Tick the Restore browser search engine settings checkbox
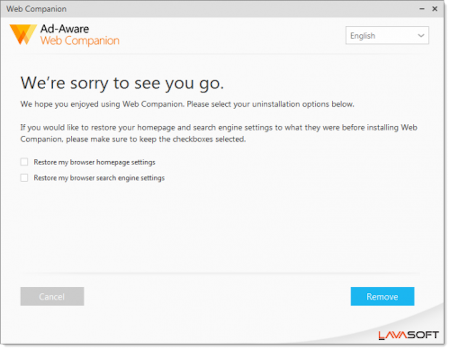Image resolution: width=450 pixels, height=350 pixels. (24, 178)
